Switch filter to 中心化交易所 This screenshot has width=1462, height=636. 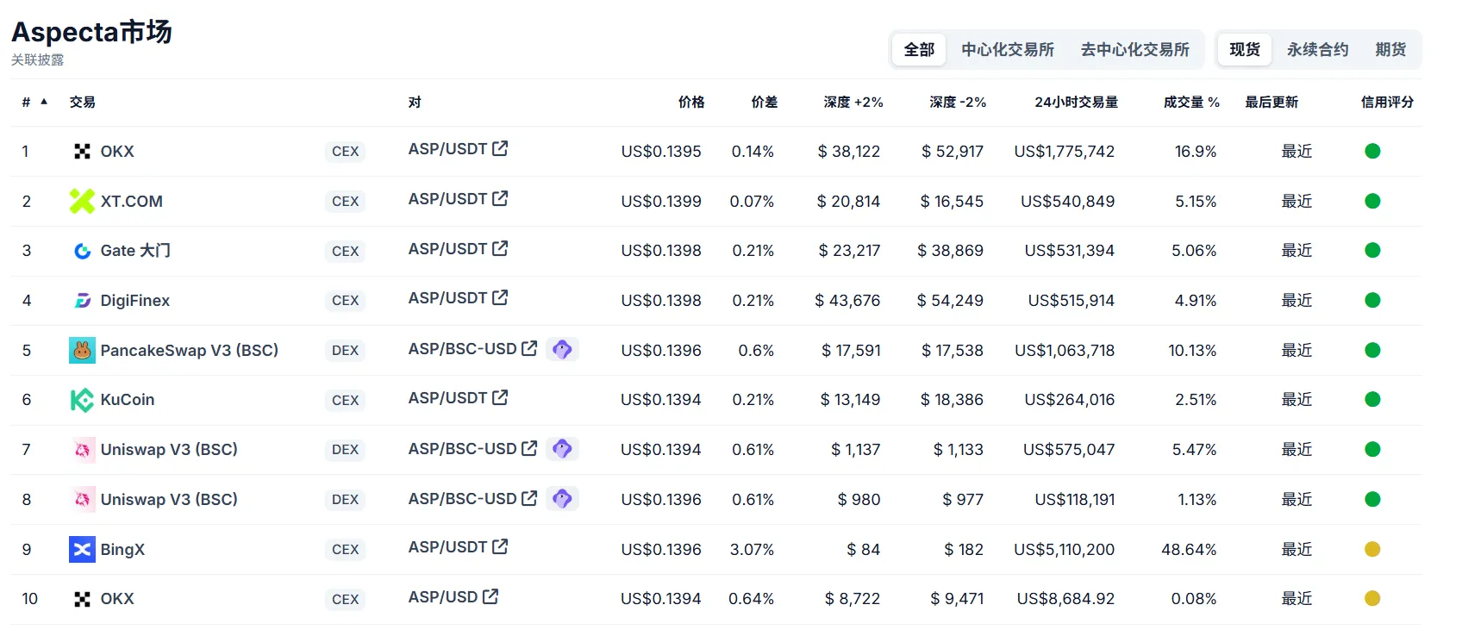(x=1008, y=50)
